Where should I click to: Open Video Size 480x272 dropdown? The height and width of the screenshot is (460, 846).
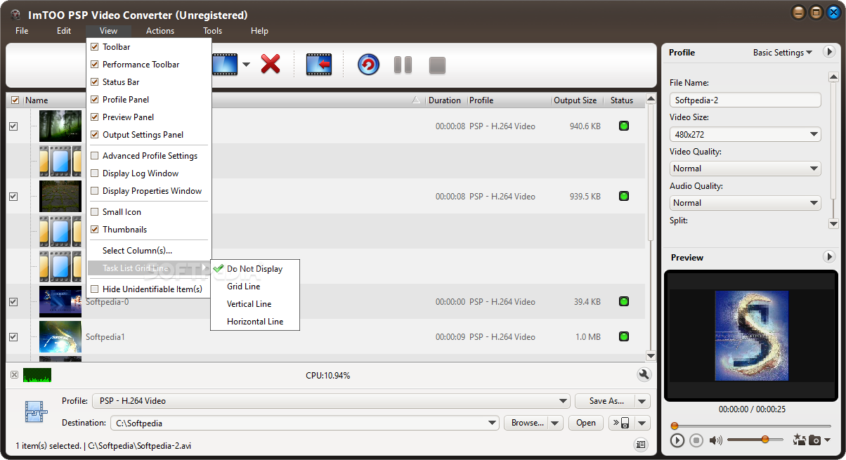(746, 134)
